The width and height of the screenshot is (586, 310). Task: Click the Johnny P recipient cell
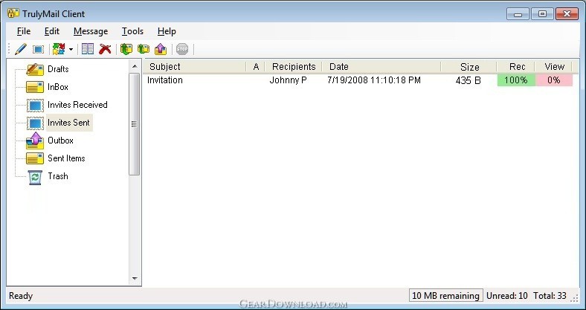pyautogui.click(x=288, y=80)
